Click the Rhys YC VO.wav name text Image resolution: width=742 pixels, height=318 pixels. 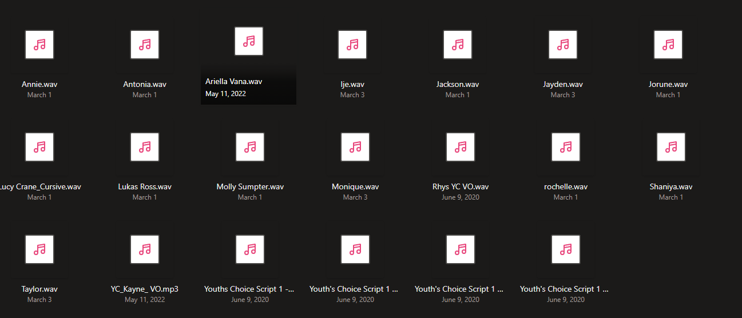pos(461,186)
